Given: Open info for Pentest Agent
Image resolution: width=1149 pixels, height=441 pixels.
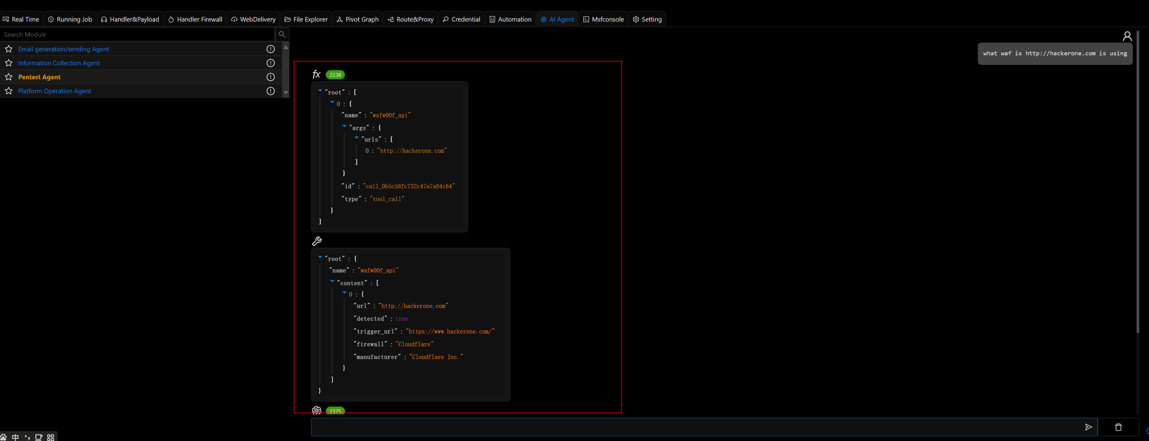Looking at the screenshot, I should pos(270,77).
